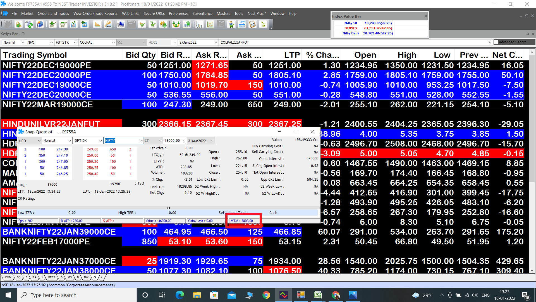Expand the FUTSTK instrument dropdown
Viewport: 536px width, 302px height.
pos(75,43)
